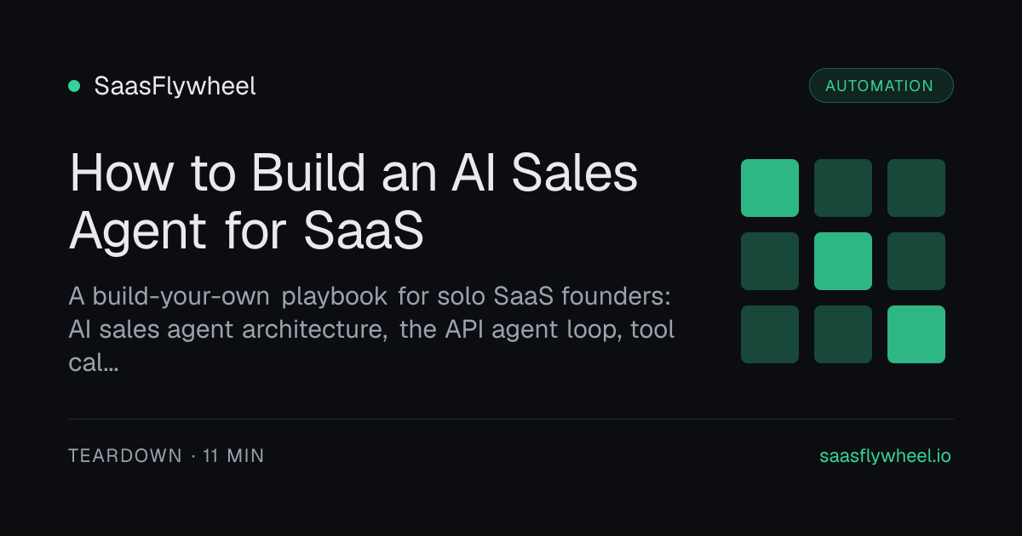Click the horizontal divider line above footer
The image size is (1022, 536).
click(511, 419)
